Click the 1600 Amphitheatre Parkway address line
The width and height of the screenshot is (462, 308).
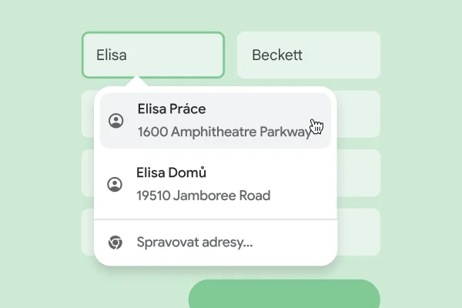coord(223,132)
